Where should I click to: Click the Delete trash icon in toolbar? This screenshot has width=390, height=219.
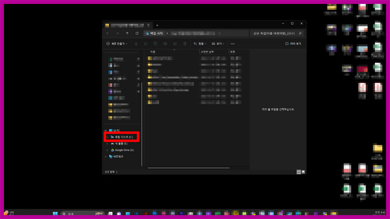(185, 44)
